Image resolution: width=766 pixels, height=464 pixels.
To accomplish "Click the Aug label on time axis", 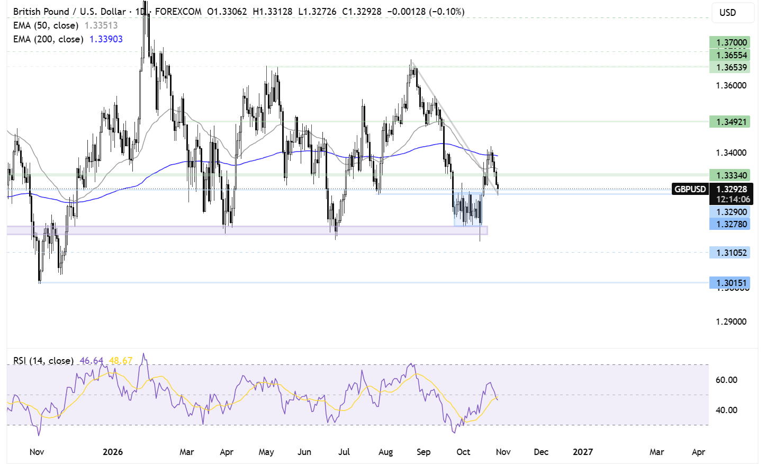I will (386, 452).
